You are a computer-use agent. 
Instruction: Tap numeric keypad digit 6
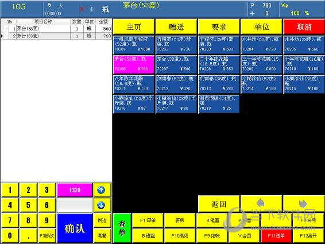pyautogui.click(x=47, y=205)
